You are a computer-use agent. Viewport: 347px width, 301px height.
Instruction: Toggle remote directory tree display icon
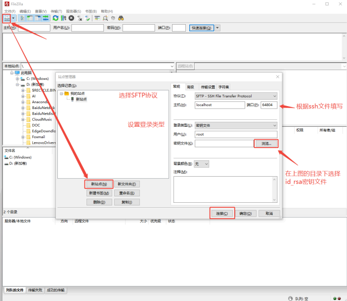click(x=38, y=18)
